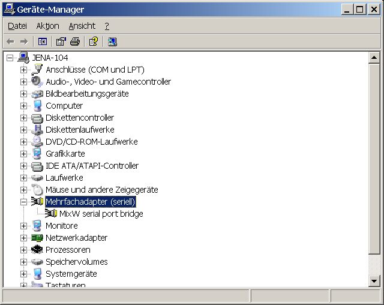Collapse the JENA-104 root node
Image resolution: width=384 pixels, height=305 pixels.
pyautogui.click(x=10, y=58)
